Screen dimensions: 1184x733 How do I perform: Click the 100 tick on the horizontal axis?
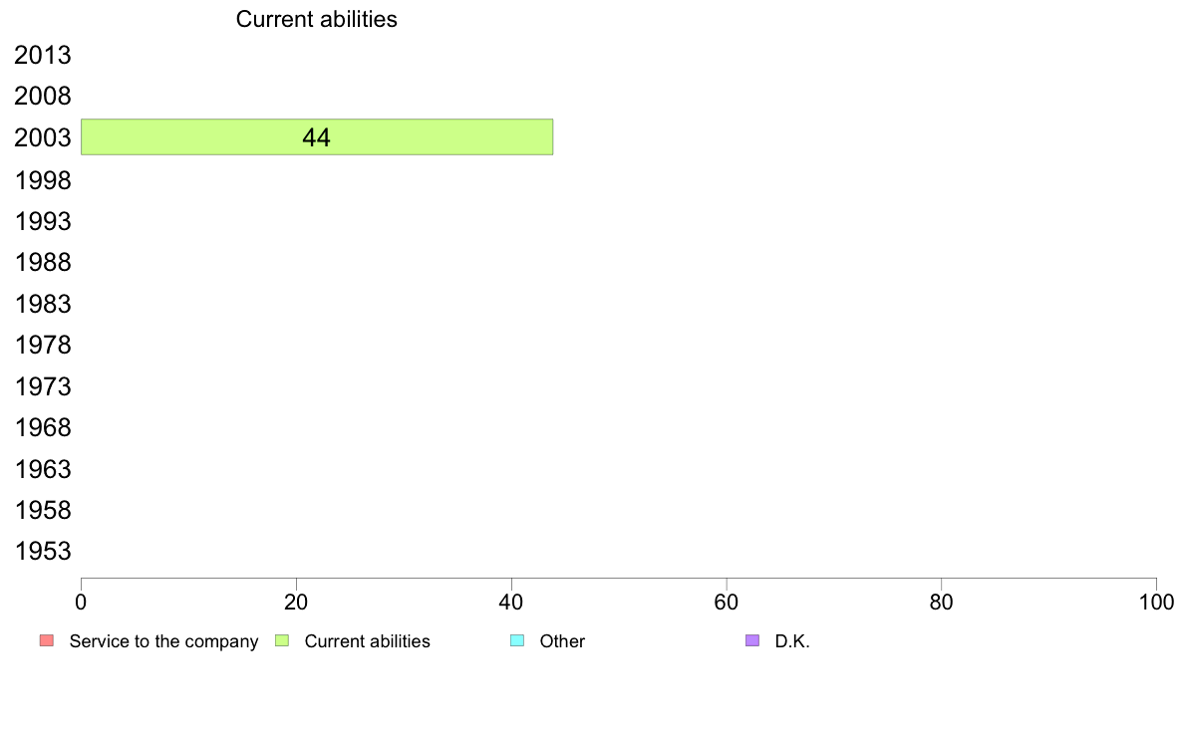click(1156, 602)
